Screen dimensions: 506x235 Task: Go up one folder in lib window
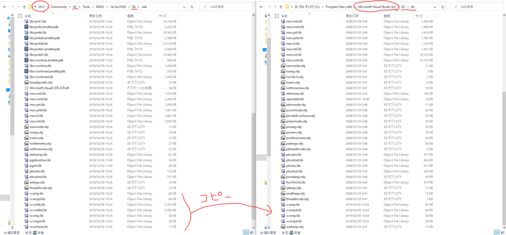point(281,7)
